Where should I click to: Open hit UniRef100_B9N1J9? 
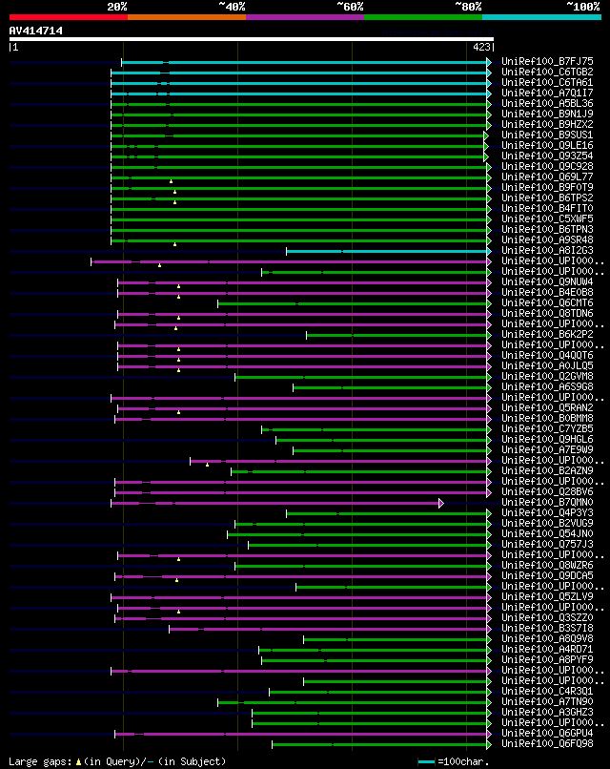pyautogui.click(x=547, y=114)
